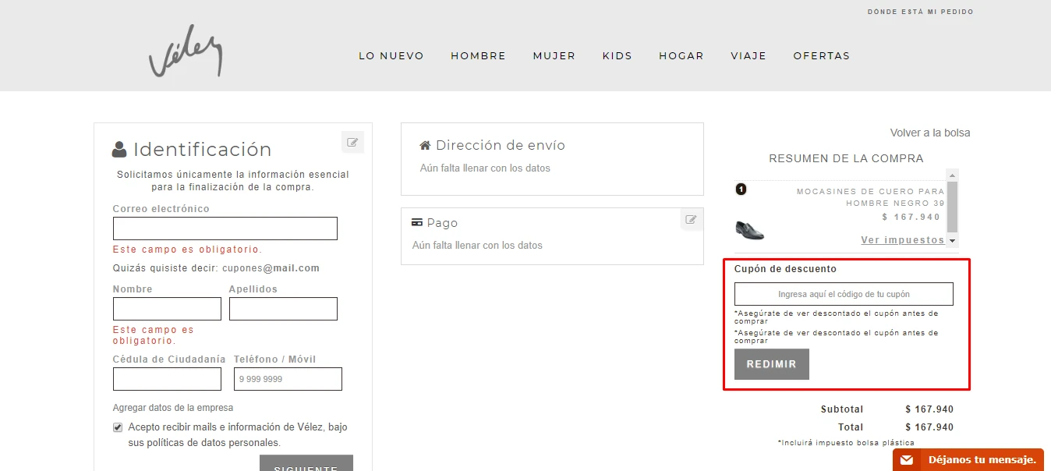Expand Agregar datos de la empresa
1051x471 pixels.
click(173, 408)
